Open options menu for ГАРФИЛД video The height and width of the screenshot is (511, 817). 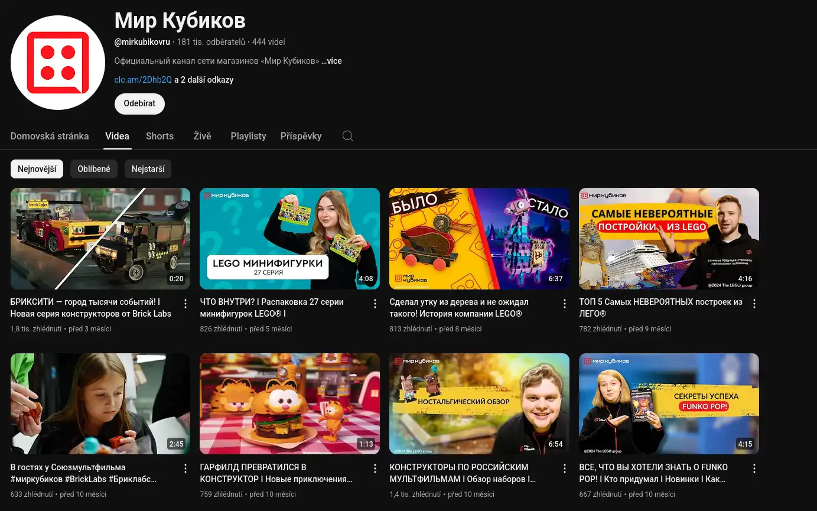pos(375,468)
